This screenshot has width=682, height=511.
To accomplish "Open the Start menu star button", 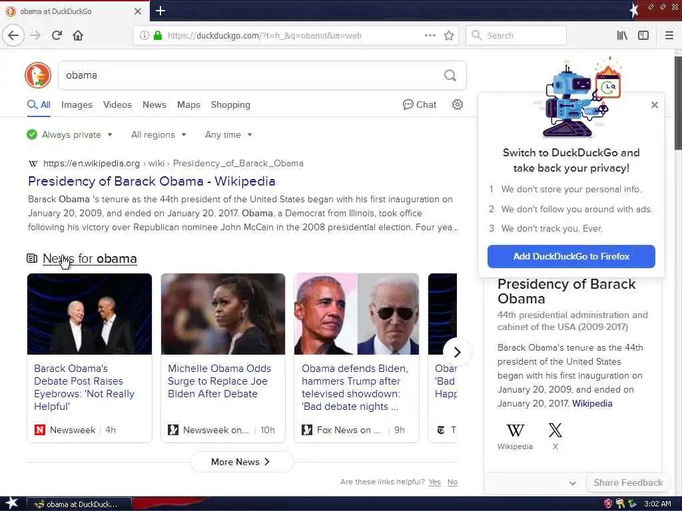I will (x=11, y=503).
